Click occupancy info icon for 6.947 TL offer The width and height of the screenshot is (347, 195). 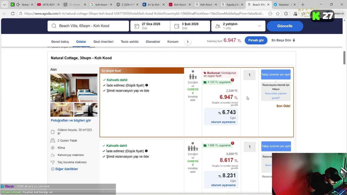pos(193,71)
